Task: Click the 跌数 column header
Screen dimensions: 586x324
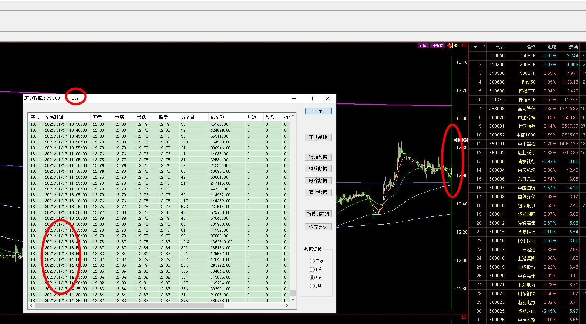Action: coord(273,117)
